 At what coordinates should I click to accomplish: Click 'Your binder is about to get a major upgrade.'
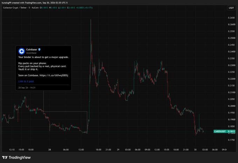(43, 57)
